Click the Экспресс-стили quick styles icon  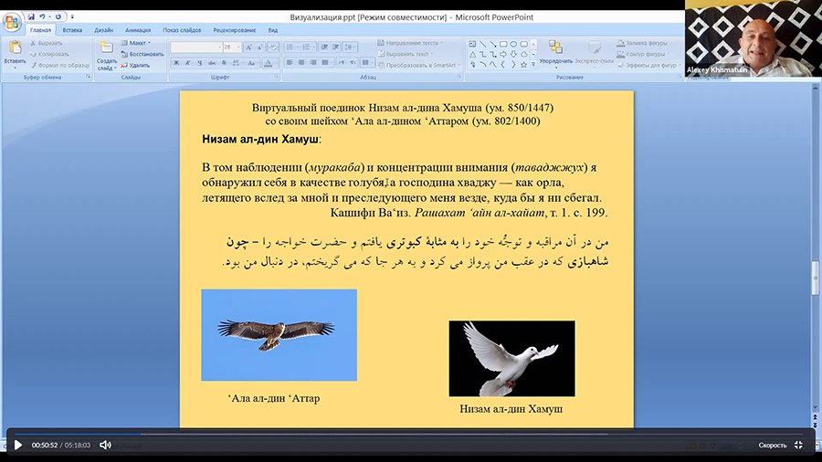click(595, 47)
